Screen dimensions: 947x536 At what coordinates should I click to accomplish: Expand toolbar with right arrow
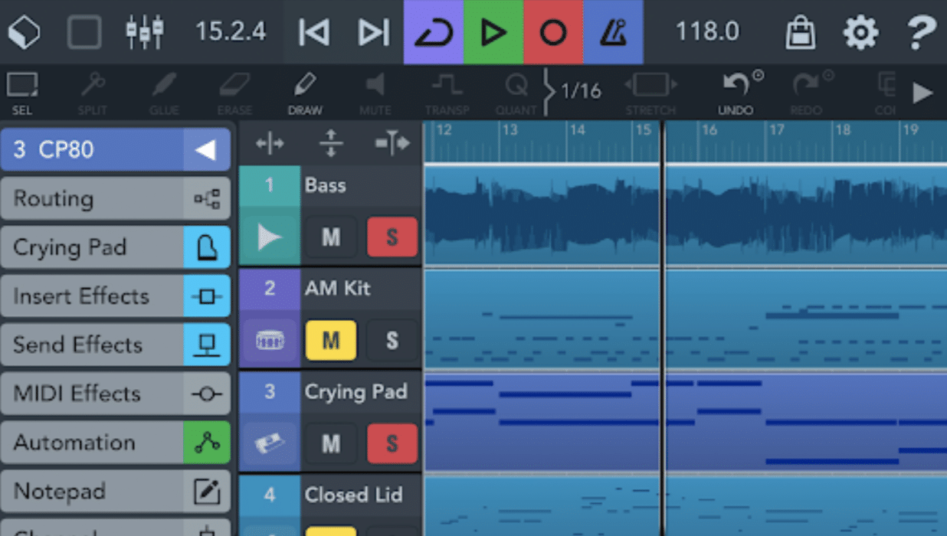(922, 93)
